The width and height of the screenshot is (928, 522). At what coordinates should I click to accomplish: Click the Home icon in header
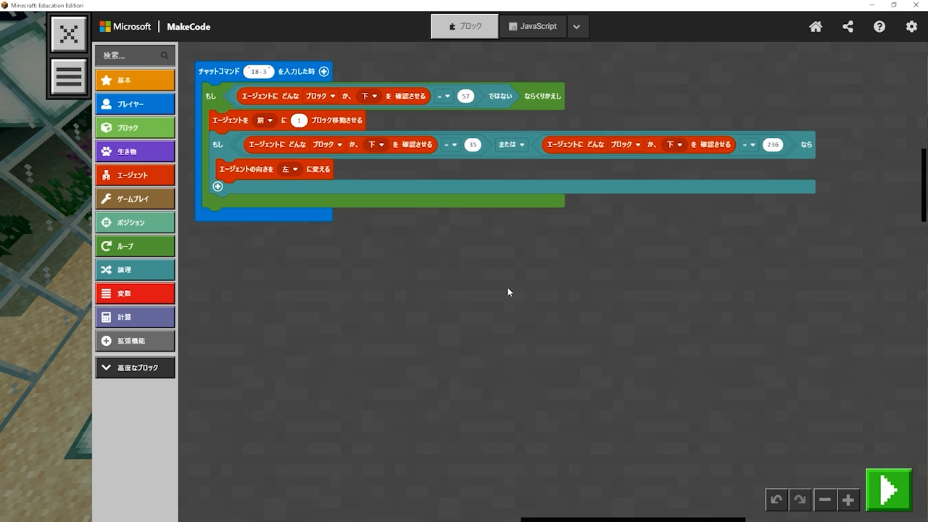click(816, 27)
